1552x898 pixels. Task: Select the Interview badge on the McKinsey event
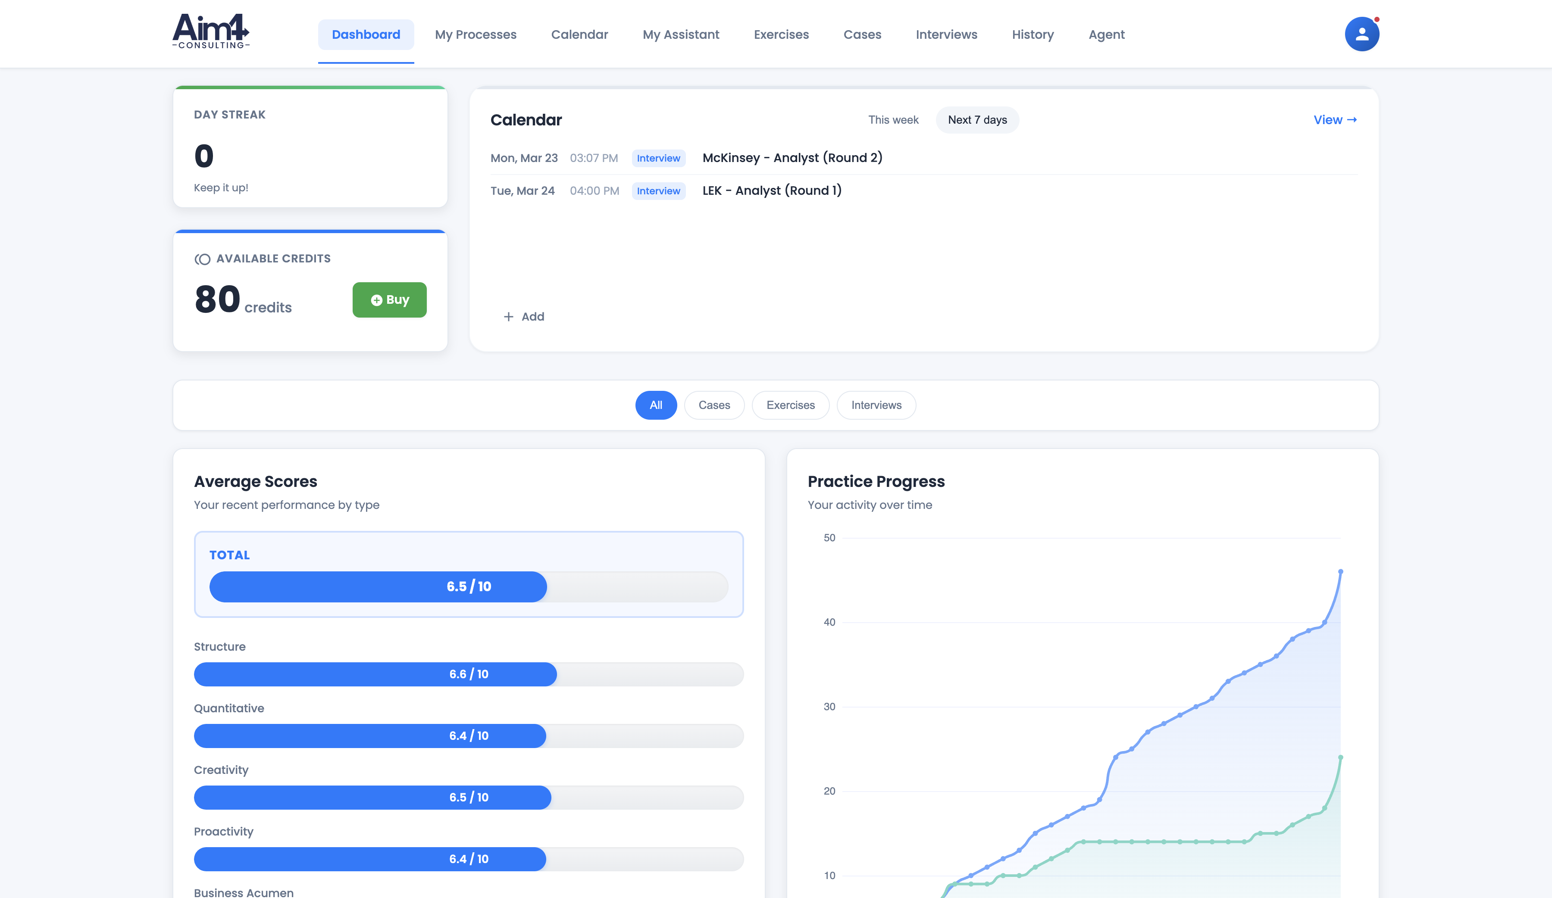pyautogui.click(x=658, y=158)
